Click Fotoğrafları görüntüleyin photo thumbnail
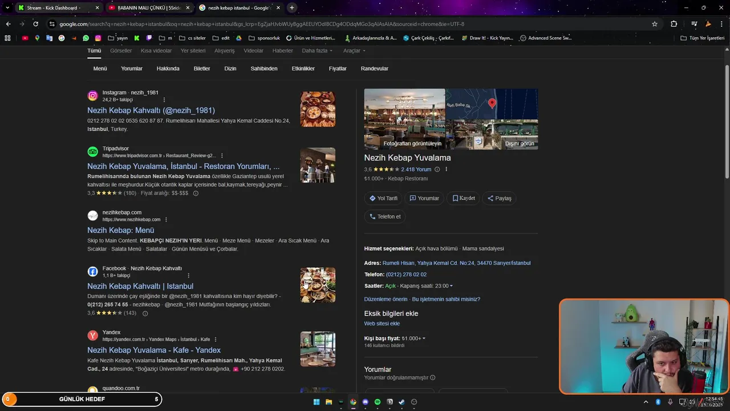730x411 pixels. 404,119
